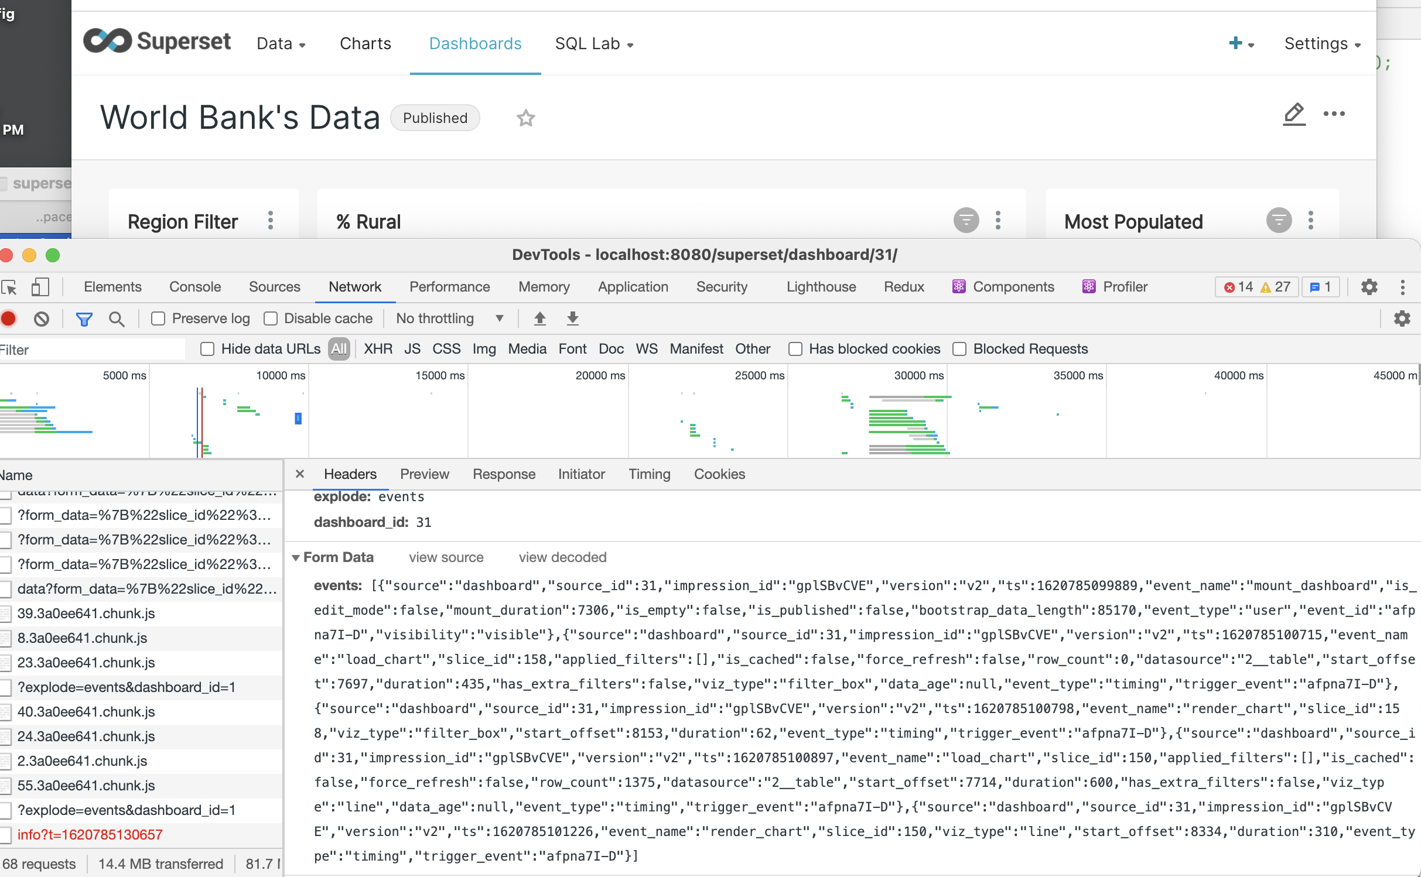Favorite the dashboard with the star icon
Viewport: 1421px width, 877px height.
(x=525, y=118)
